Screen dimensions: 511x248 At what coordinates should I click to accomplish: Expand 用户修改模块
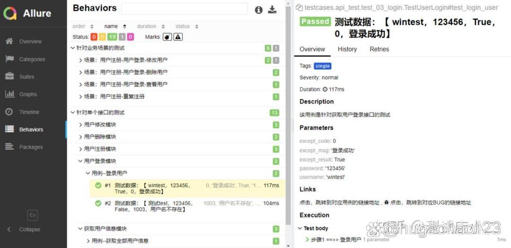pyautogui.click(x=80, y=125)
